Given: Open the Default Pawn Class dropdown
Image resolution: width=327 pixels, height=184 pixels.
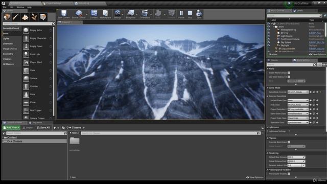Looking at the screenshot, I should click(298, 100).
